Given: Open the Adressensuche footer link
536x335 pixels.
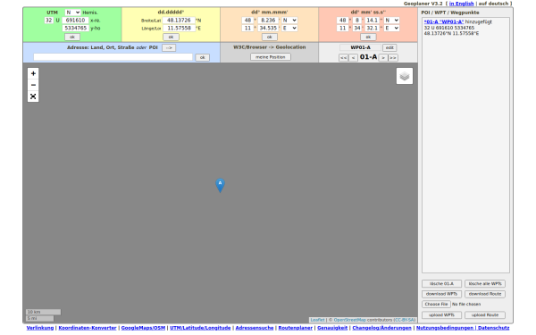Looking at the screenshot, I should 255,328.
